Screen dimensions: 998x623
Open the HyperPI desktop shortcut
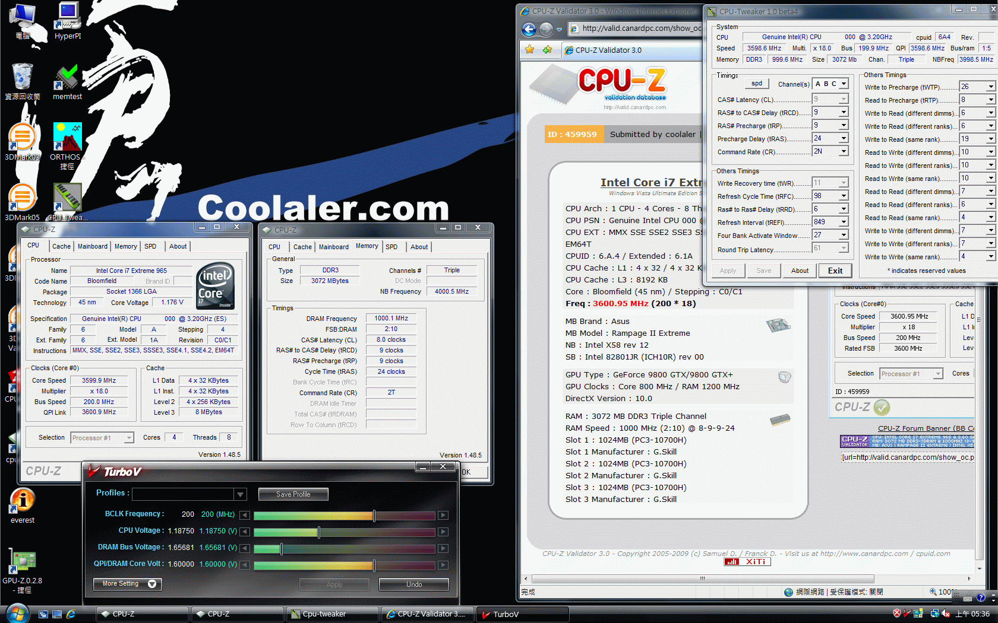tap(68, 21)
